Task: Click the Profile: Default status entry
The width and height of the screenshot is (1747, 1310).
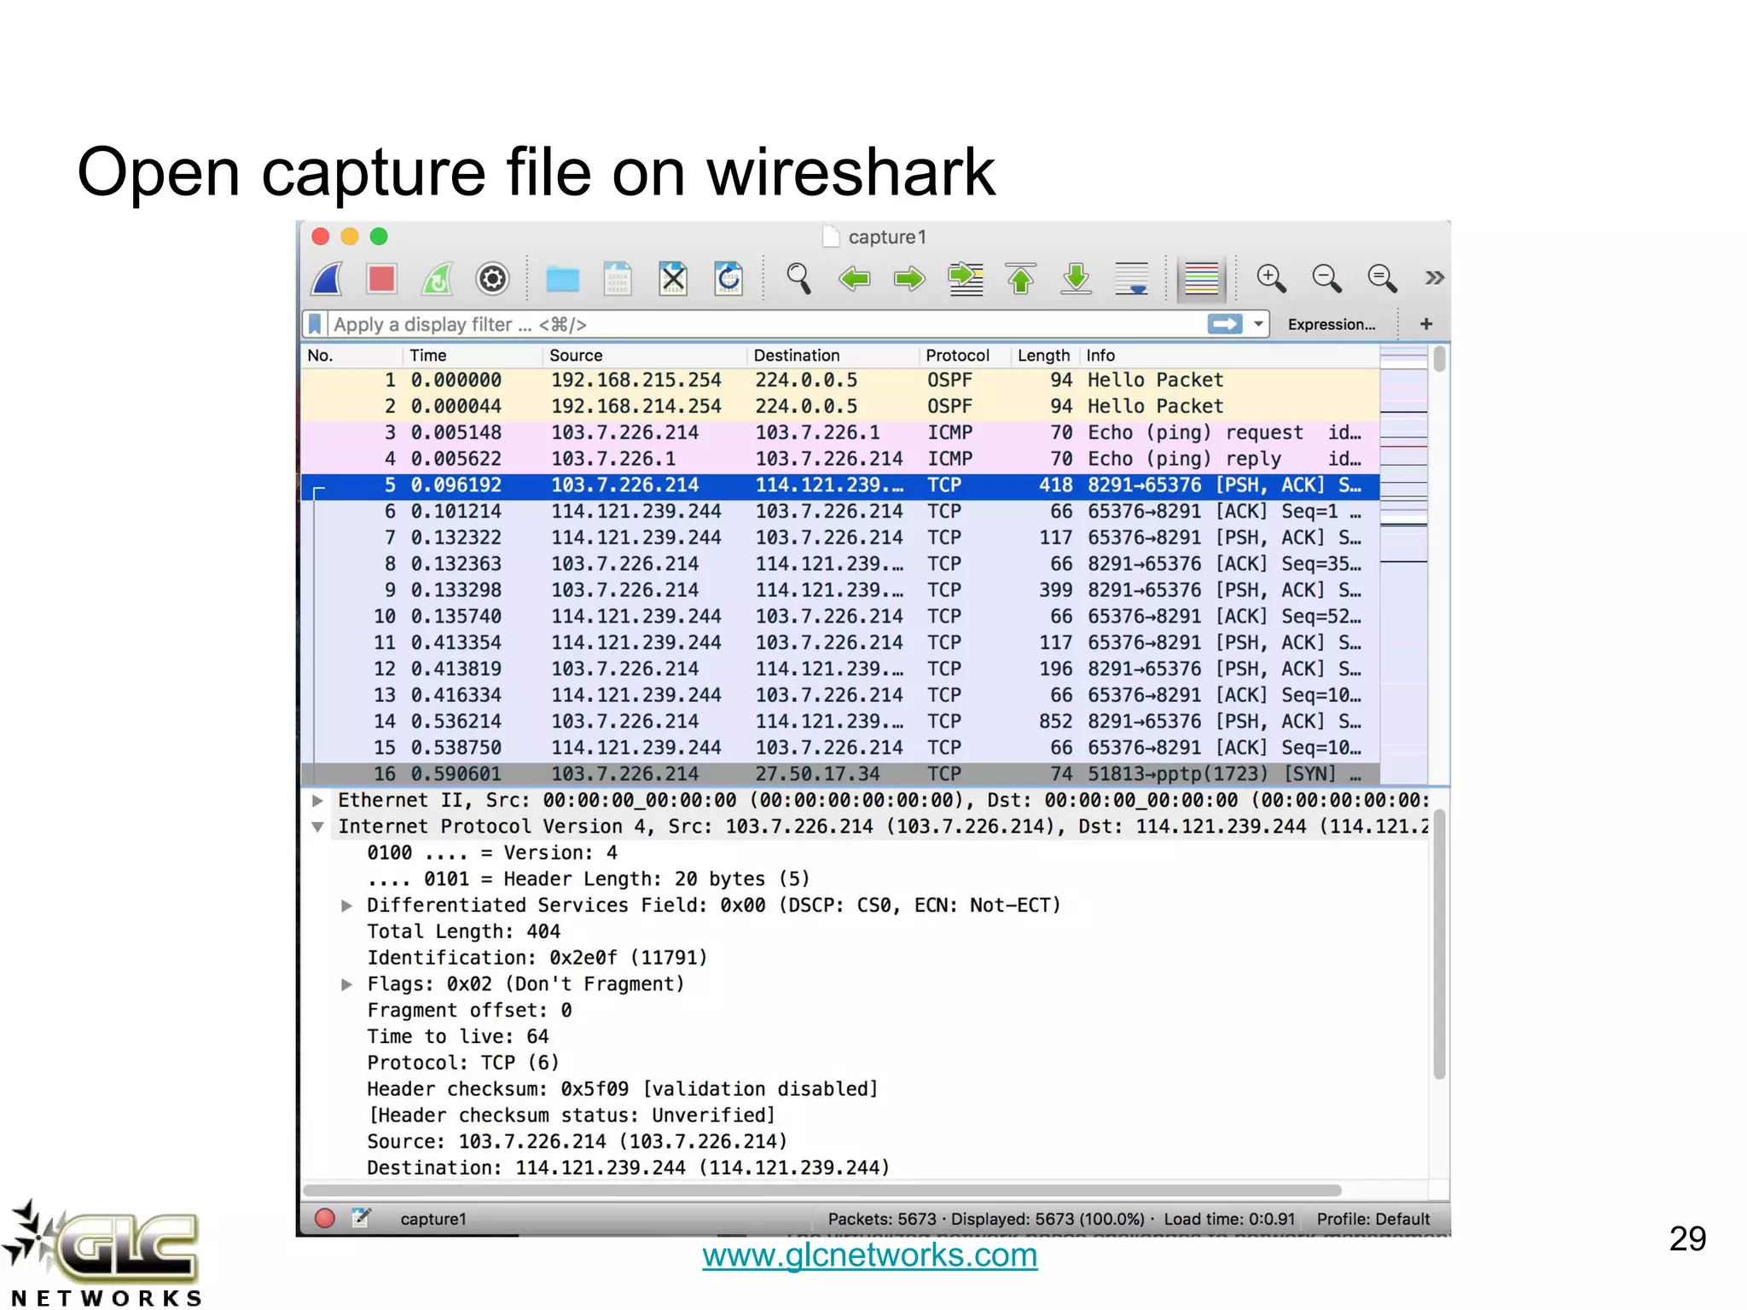Action: 1373,1220
